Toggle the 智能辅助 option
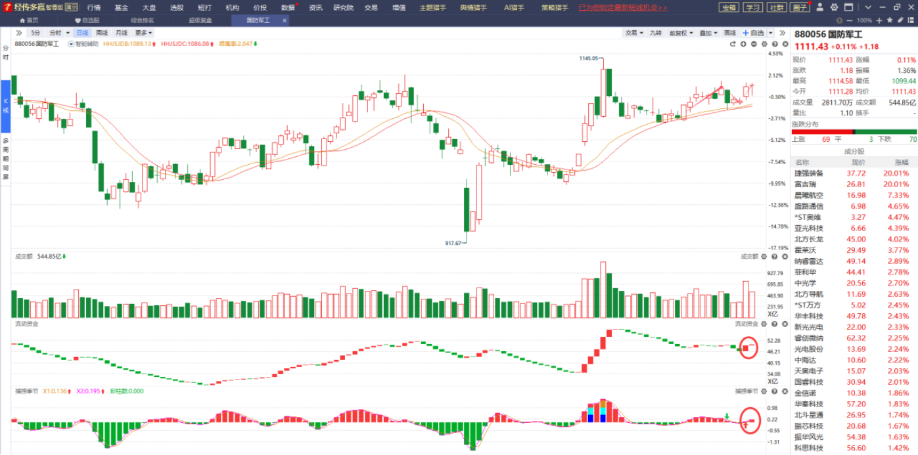 coord(83,44)
